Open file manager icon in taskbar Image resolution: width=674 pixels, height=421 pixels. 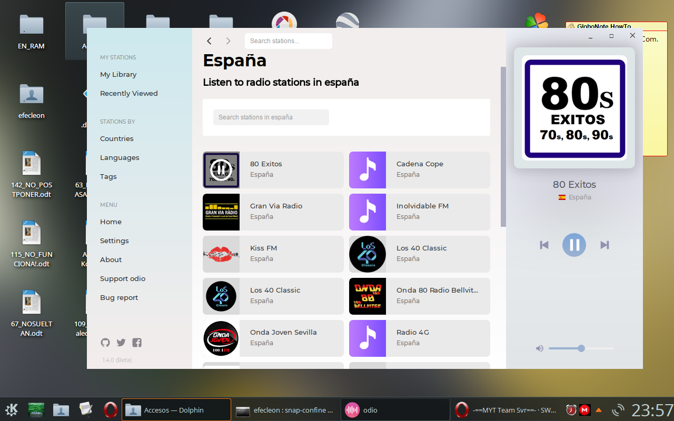[x=61, y=409]
